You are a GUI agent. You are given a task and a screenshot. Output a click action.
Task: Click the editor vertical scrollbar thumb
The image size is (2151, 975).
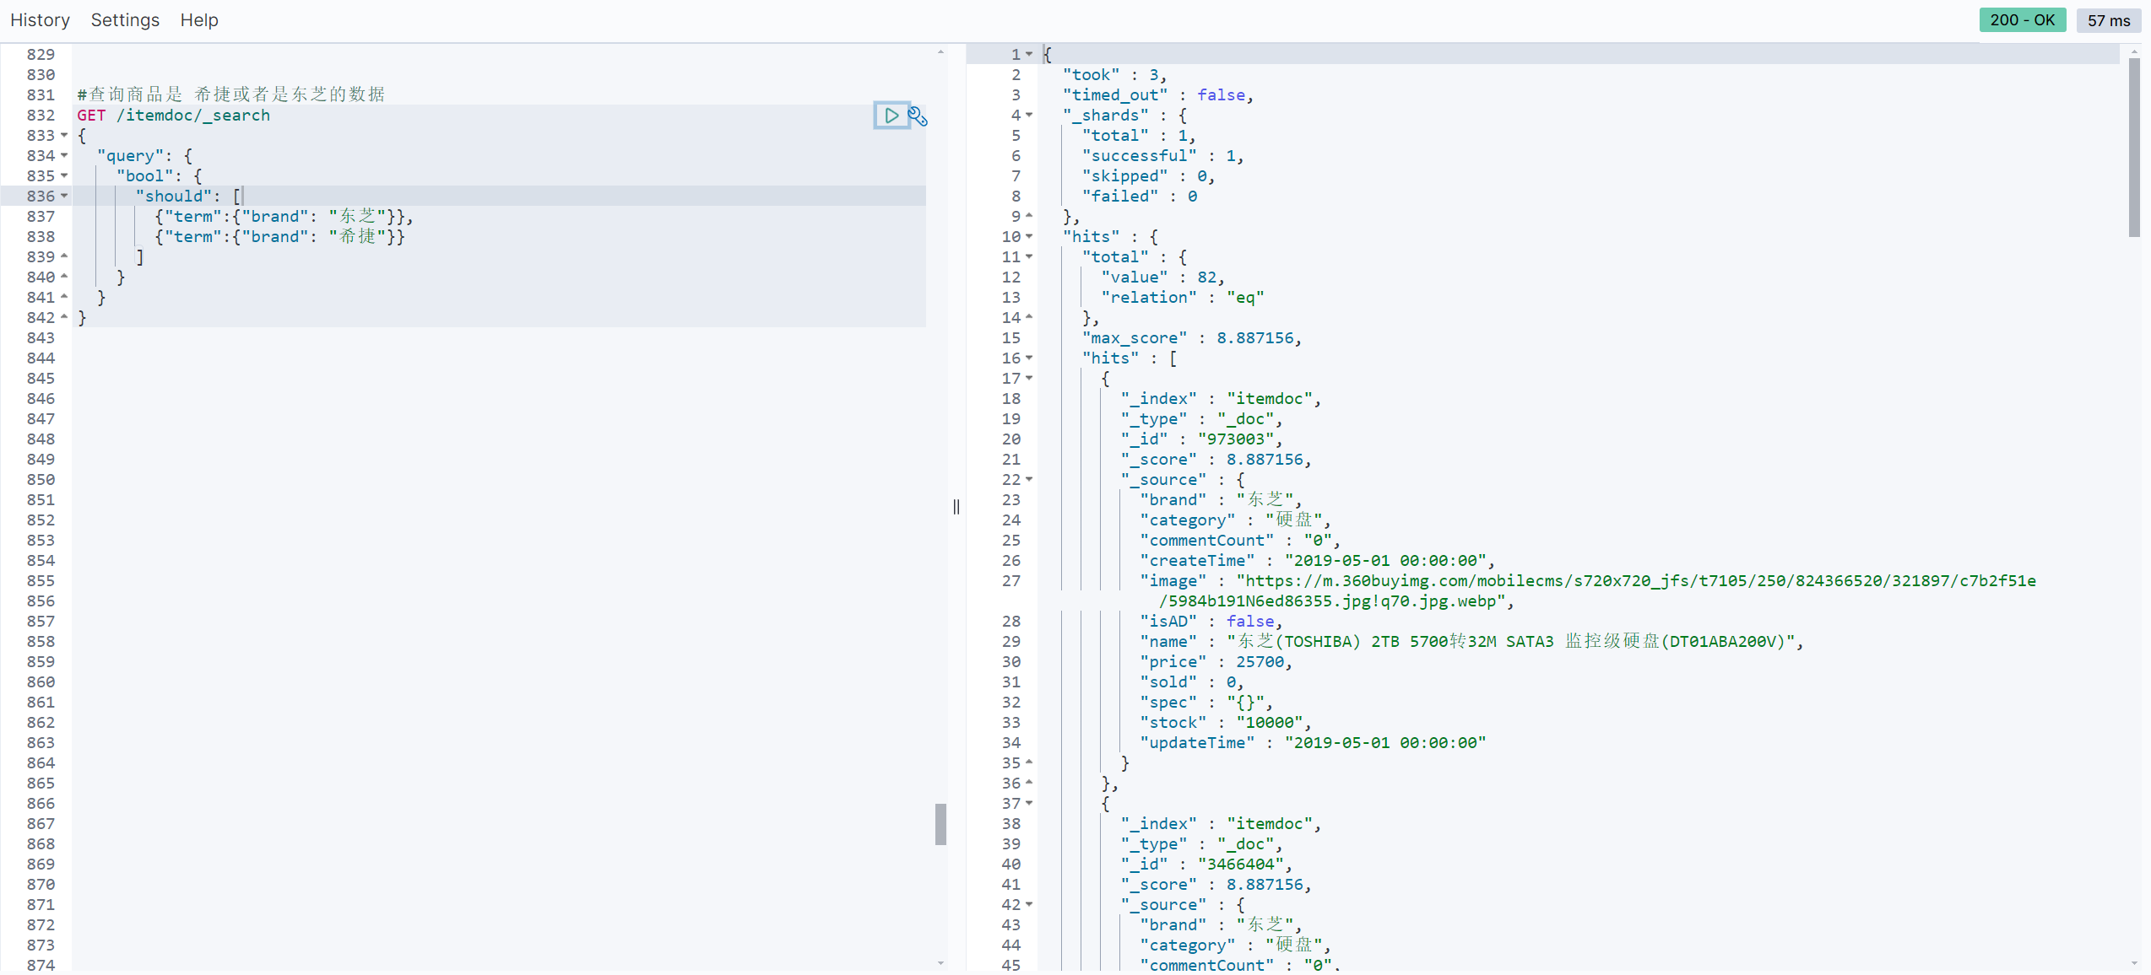pos(940,824)
